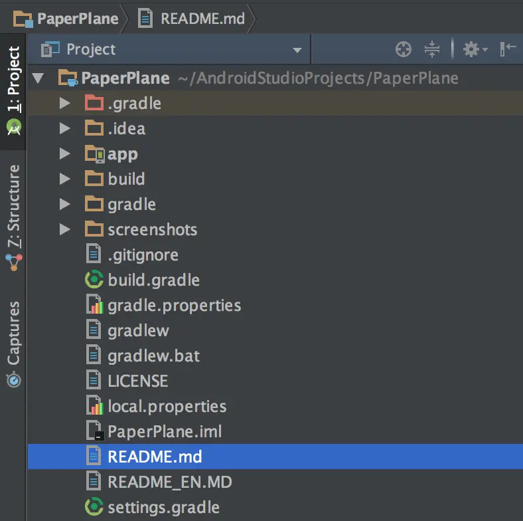Click the Project view selector icon

pos(50,49)
